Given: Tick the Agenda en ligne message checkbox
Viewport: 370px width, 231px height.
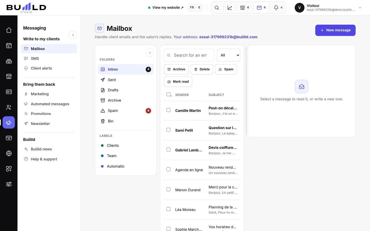Looking at the screenshot, I should point(168,169).
